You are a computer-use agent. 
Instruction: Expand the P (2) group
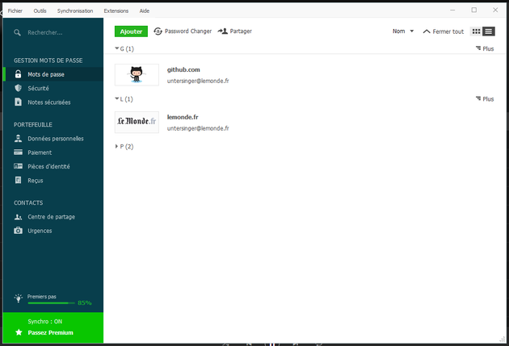tap(124, 147)
